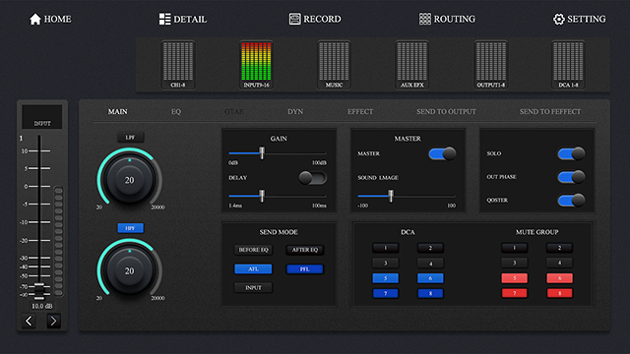
Task: Assign DCA group 2
Action: [x=430, y=248]
